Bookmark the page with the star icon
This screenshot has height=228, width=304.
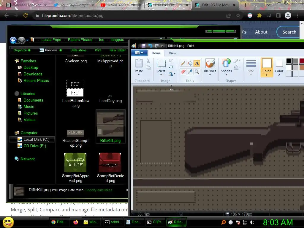click(x=238, y=15)
